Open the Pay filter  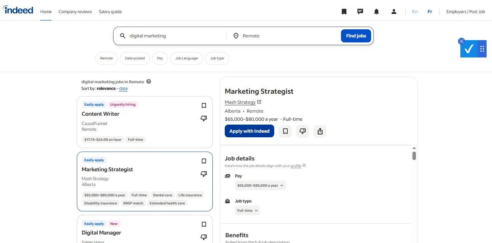[x=160, y=58]
